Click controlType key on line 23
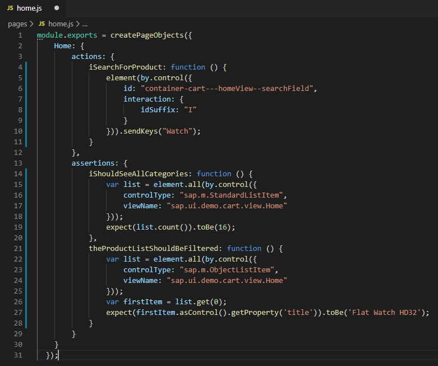The image size is (438, 366). point(147,270)
